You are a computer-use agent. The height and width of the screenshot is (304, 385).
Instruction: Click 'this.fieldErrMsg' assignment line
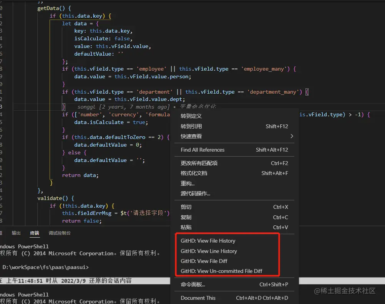point(116,213)
